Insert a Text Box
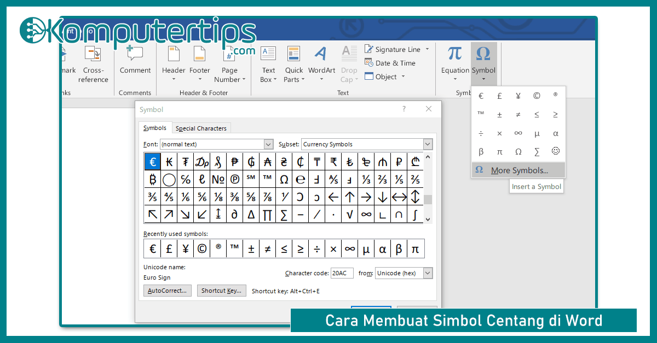This screenshot has width=657, height=343. click(268, 64)
